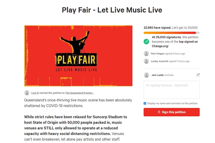Click the edit pencil icon beside Jess Lamb
215x143 pixels.
tap(198, 75)
